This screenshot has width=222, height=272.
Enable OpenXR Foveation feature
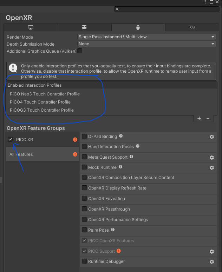[84, 198]
